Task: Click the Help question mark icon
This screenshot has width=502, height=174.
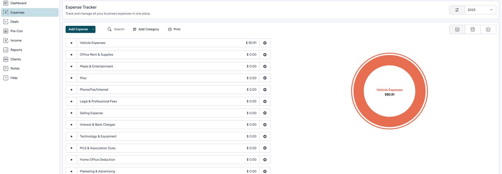Action: [6, 78]
